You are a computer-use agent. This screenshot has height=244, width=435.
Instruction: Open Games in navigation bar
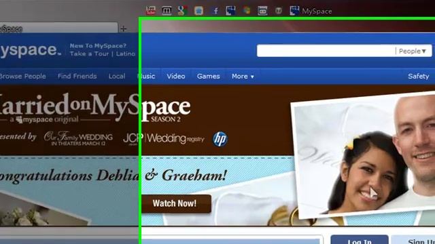click(x=209, y=77)
